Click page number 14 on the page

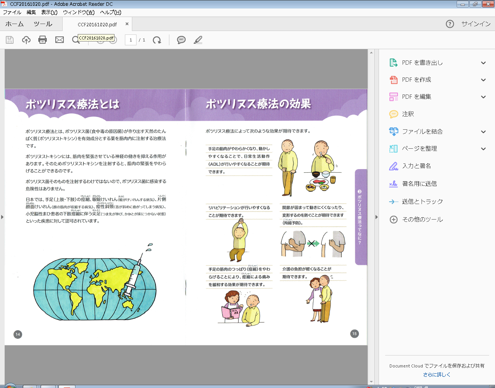pos(18,335)
